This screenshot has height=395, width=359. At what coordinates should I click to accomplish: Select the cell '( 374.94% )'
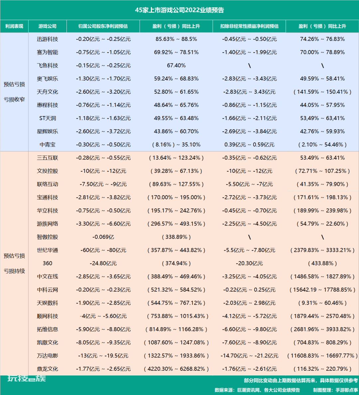coord(176,263)
